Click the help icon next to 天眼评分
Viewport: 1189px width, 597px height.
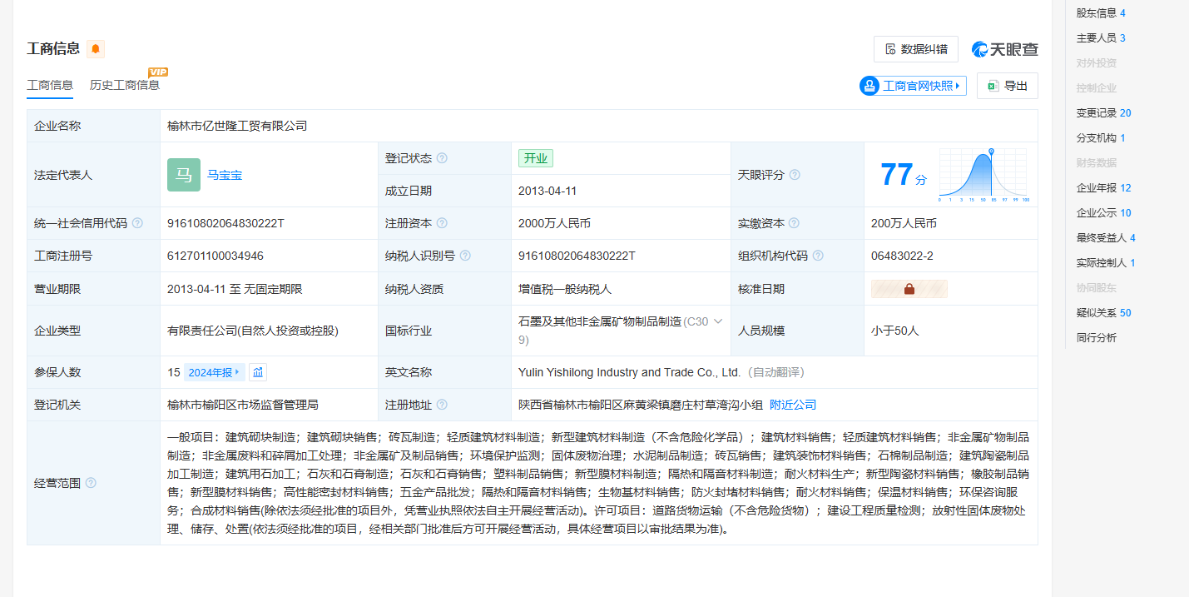(795, 175)
